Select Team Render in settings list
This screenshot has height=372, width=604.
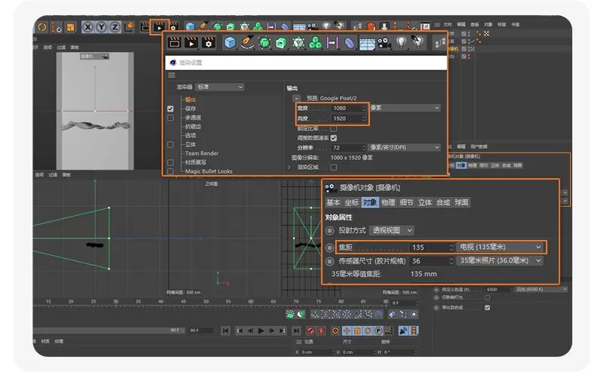(202, 153)
